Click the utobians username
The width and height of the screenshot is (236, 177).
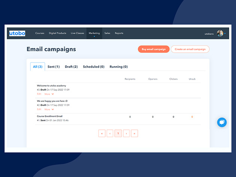[x=209, y=34]
